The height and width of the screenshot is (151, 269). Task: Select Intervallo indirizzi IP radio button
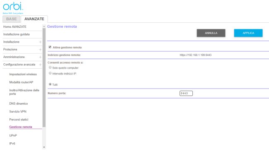[x=50, y=73]
